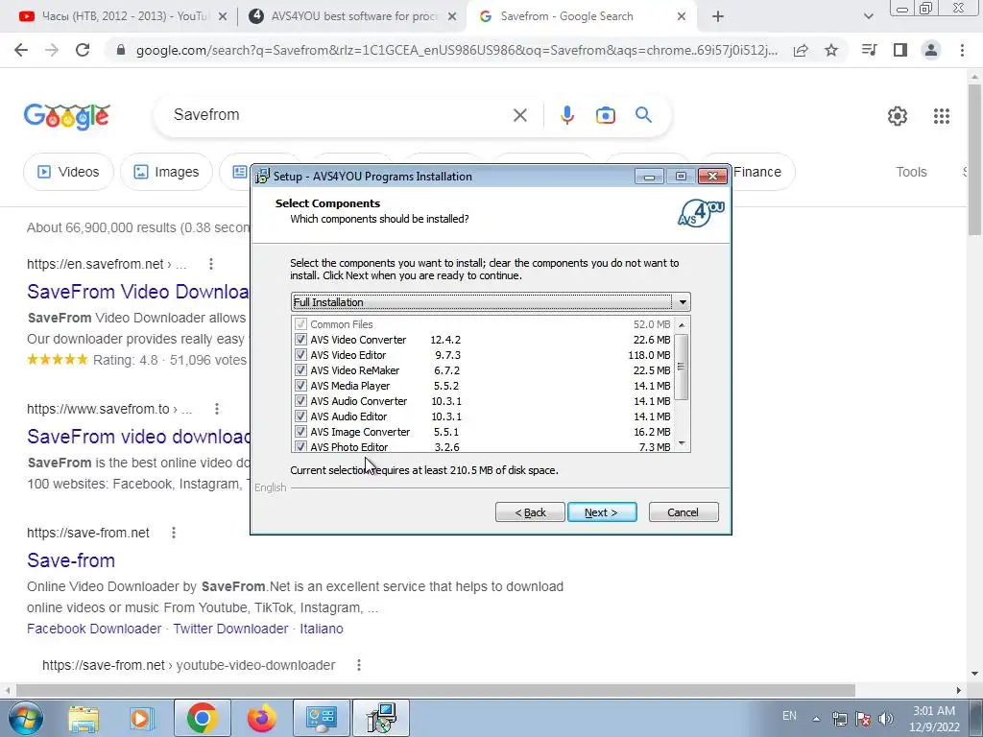Click Back in the AVS4YOU setup
This screenshot has width=983, height=737.
pos(530,512)
